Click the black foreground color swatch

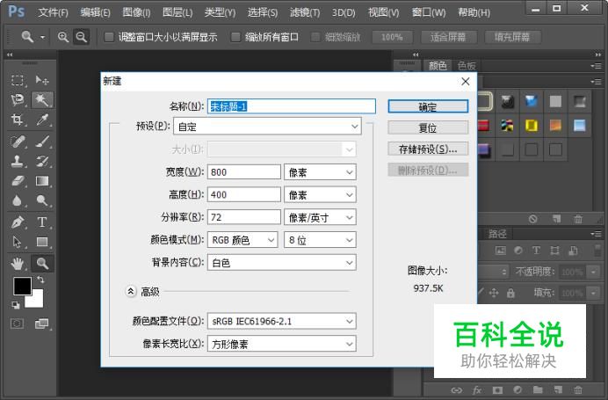pyautogui.click(x=22, y=287)
